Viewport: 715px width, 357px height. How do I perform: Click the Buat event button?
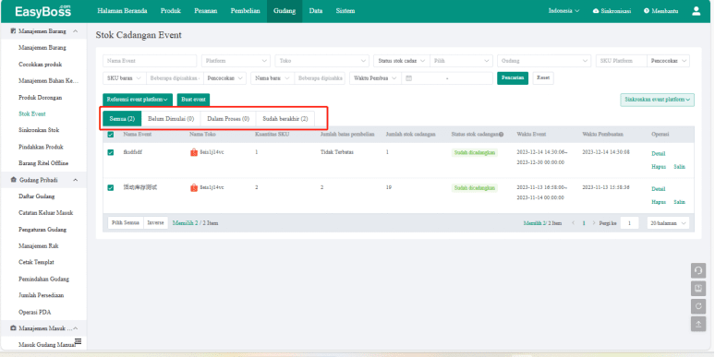coord(193,100)
